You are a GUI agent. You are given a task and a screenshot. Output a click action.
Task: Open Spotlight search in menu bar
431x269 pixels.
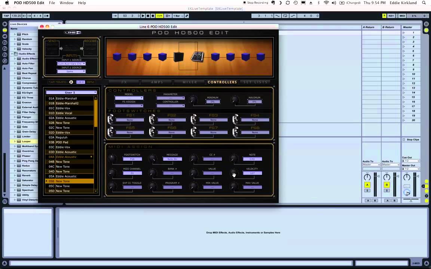click(x=424, y=3)
